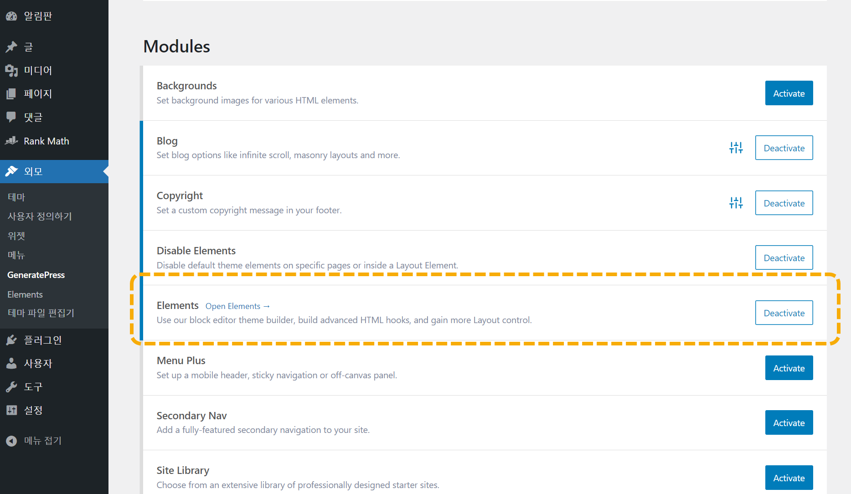Open 사용자 정의하기 customizer submenu
The height and width of the screenshot is (494, 851).
40,216
